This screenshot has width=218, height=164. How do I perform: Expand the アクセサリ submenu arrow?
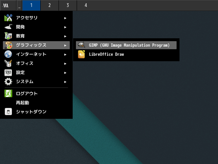65,18
